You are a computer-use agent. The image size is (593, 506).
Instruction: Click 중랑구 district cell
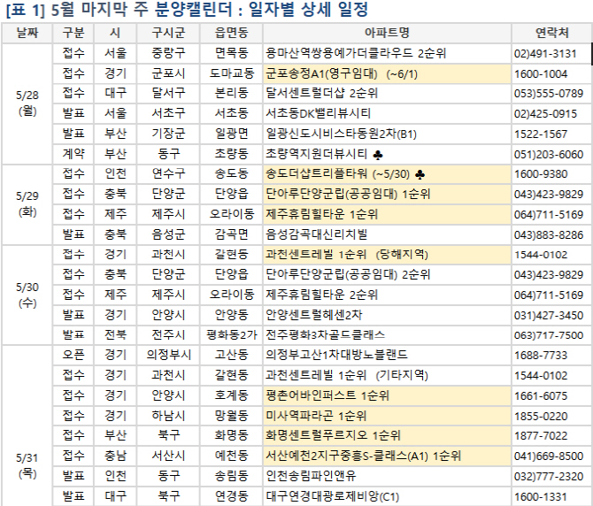(x=168, y=53)
